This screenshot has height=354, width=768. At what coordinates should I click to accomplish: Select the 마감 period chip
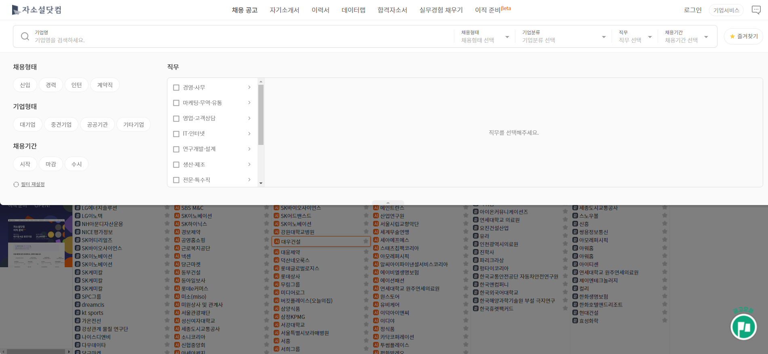point(51,164)
